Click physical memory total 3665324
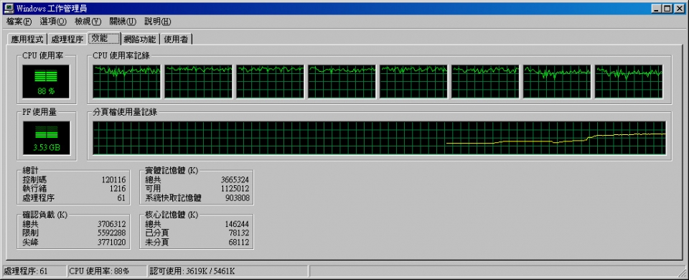This screenshot has height=280, width=689. click(235, 179)
